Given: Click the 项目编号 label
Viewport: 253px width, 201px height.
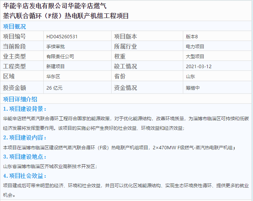Looking at the screenshot, I should (14, 36).
